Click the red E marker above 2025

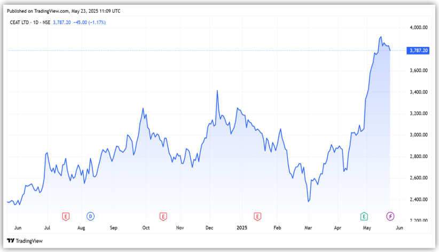pos(257,216)
